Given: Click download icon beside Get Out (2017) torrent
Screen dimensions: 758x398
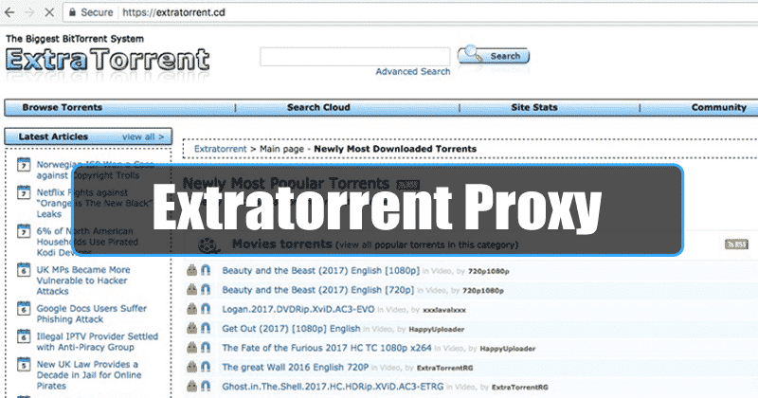Looking at the screenshot, I should point(192,328).
